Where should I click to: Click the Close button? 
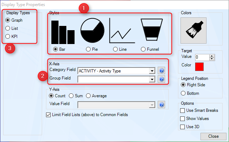tap(213, 136)
